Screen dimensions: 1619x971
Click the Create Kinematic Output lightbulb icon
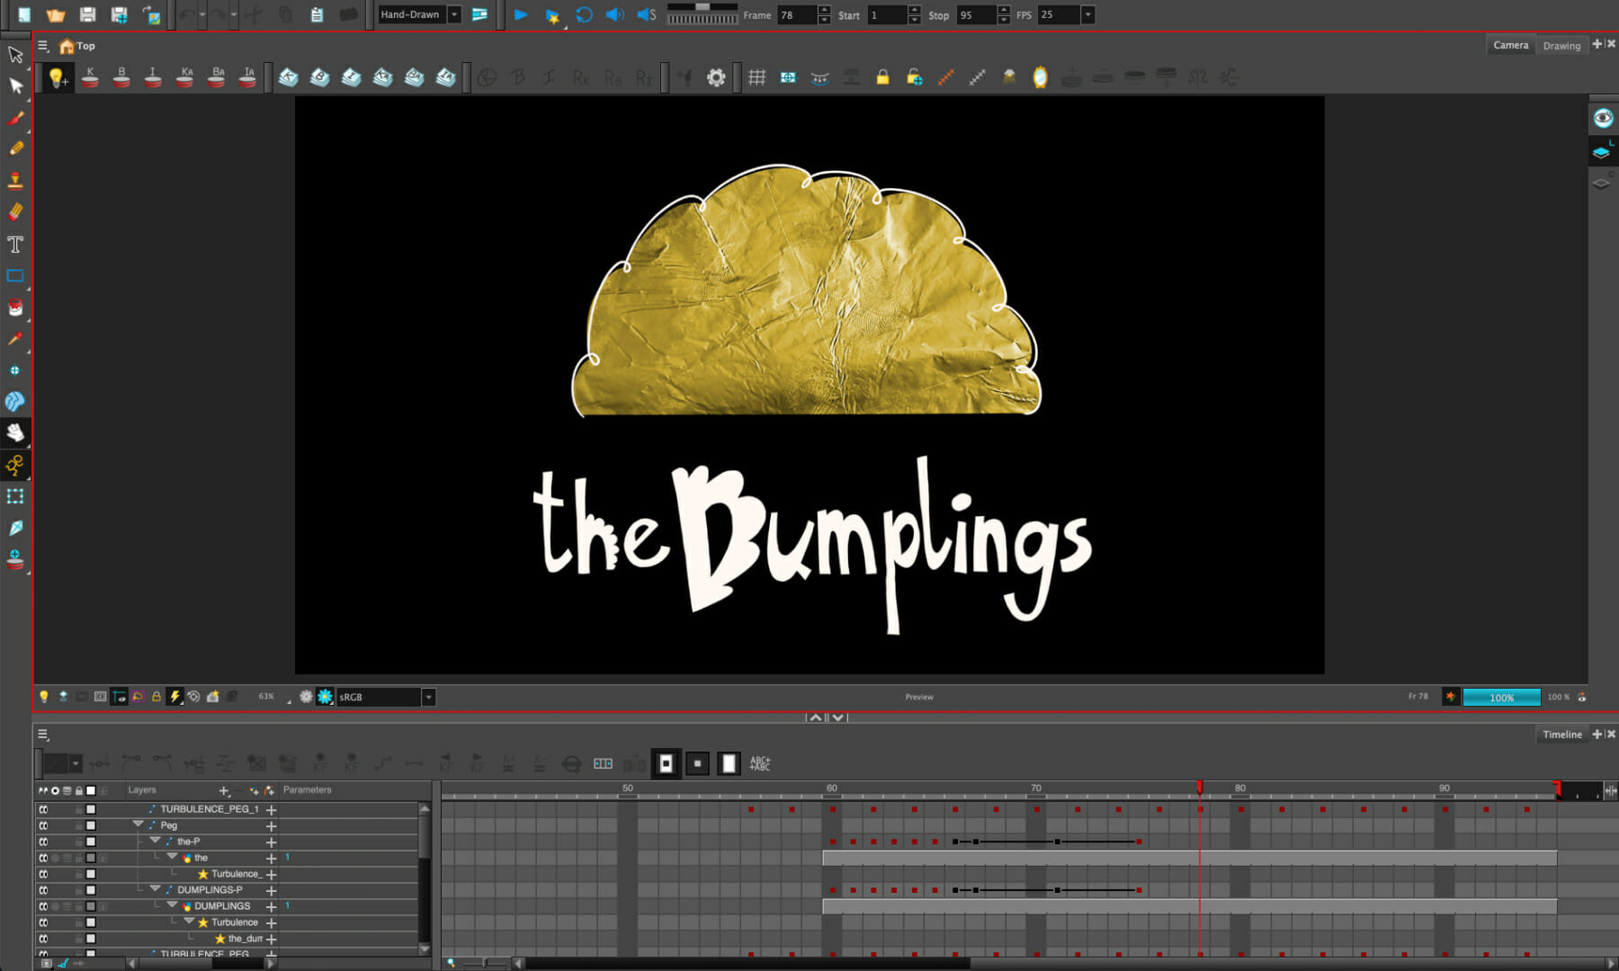57,77
